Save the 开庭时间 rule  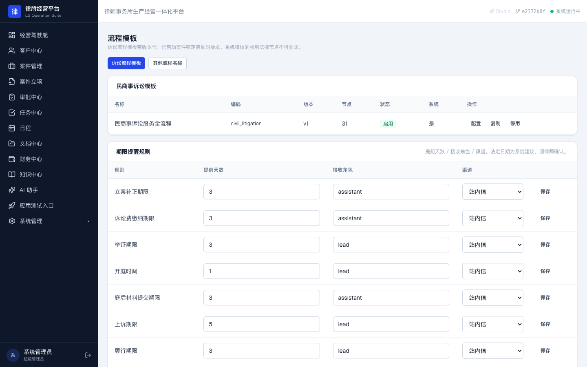pyautogui.click(x=545, y=271)
